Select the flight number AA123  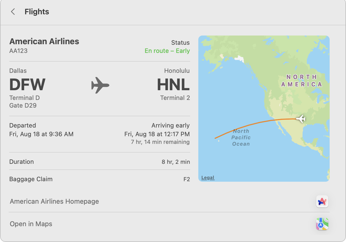tap(18, 51)
